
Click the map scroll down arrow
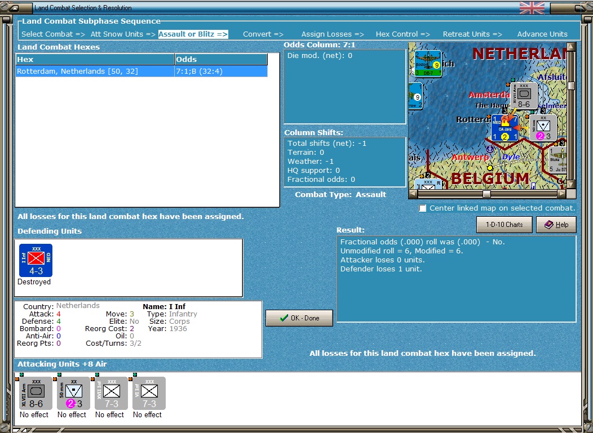pos(572,184)
